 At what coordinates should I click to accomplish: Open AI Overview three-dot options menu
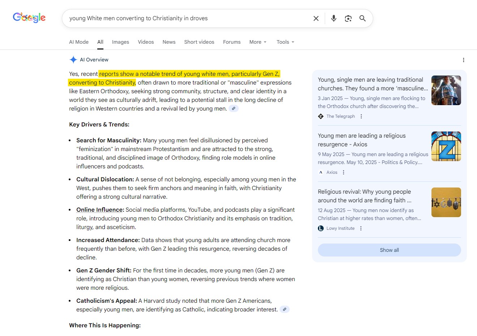(x=464, y=60)
